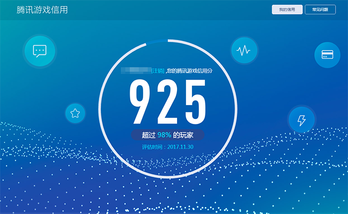
Task: Select the star icon circle
Action: click(x=75, y=113)
